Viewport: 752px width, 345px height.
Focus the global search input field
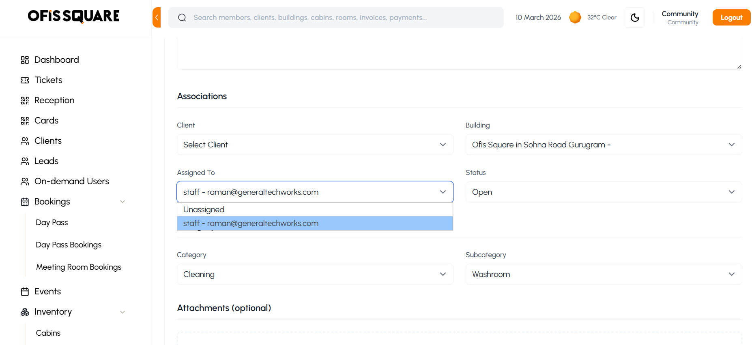pyautogui.click(x=345, y=17)
